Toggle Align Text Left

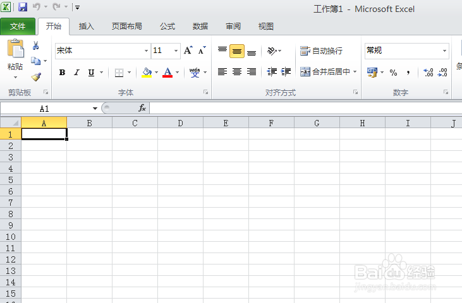tap(222, 72)
